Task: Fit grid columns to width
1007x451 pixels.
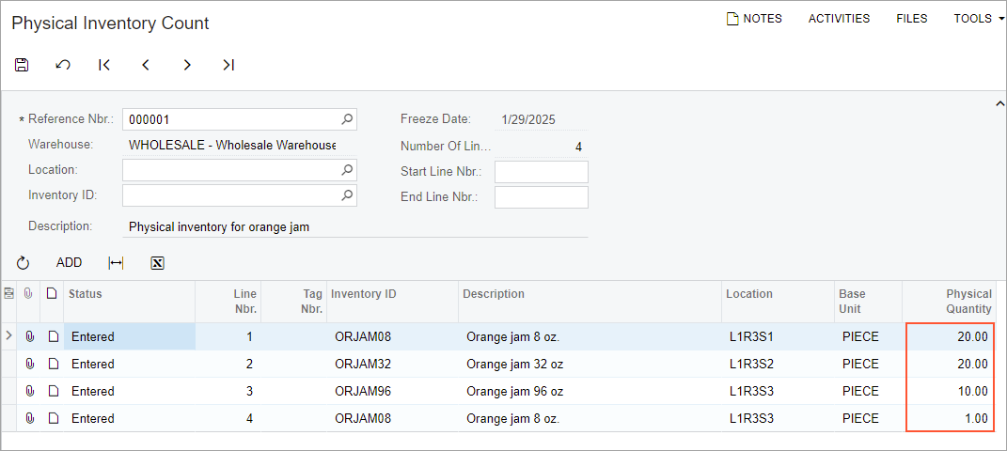Action: tap(116, 263)
